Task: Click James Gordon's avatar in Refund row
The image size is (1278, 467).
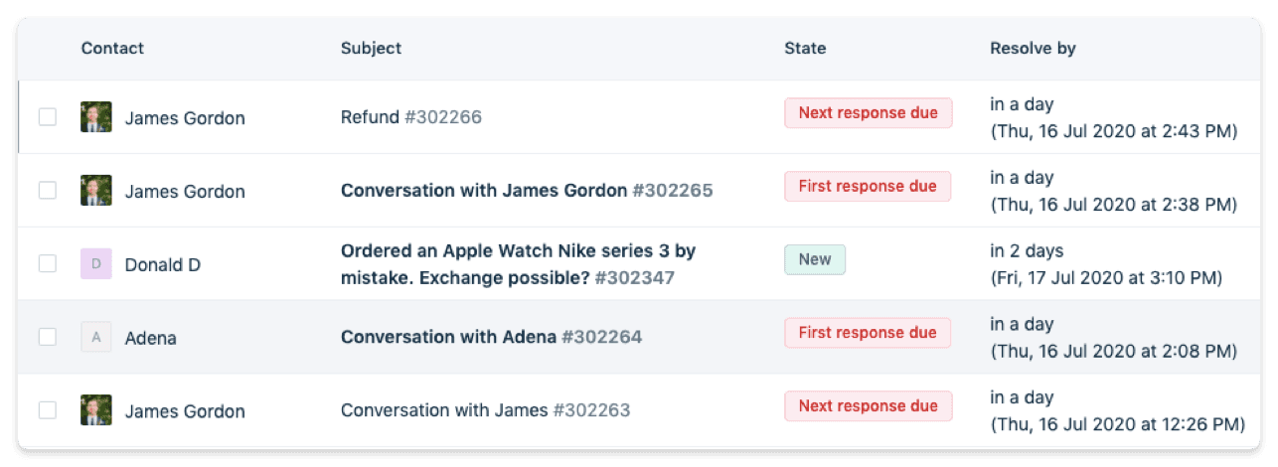Action: tap(95, 117)
